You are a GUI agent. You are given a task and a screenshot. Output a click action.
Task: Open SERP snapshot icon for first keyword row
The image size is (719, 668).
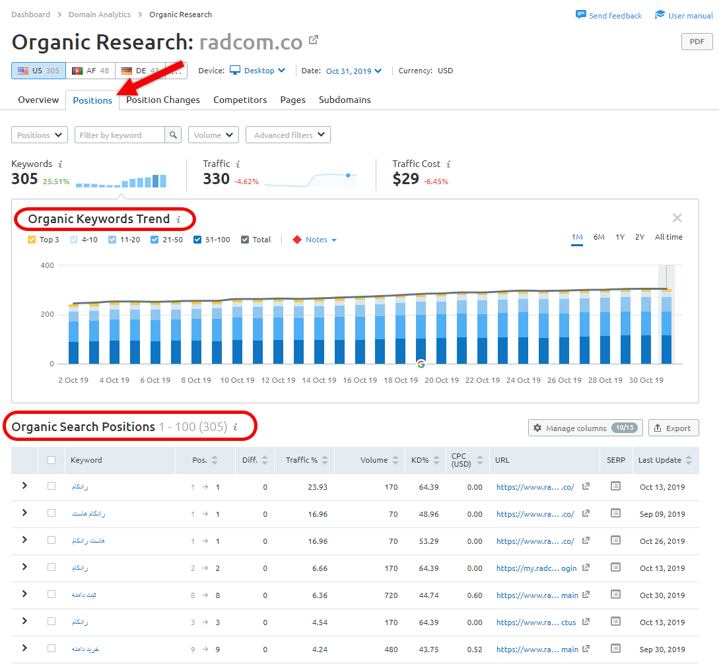point(615,486)
